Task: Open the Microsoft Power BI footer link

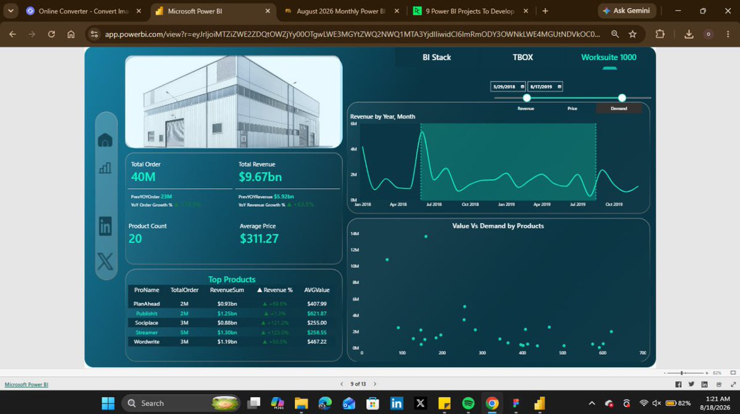Action: tap(27, 384)
